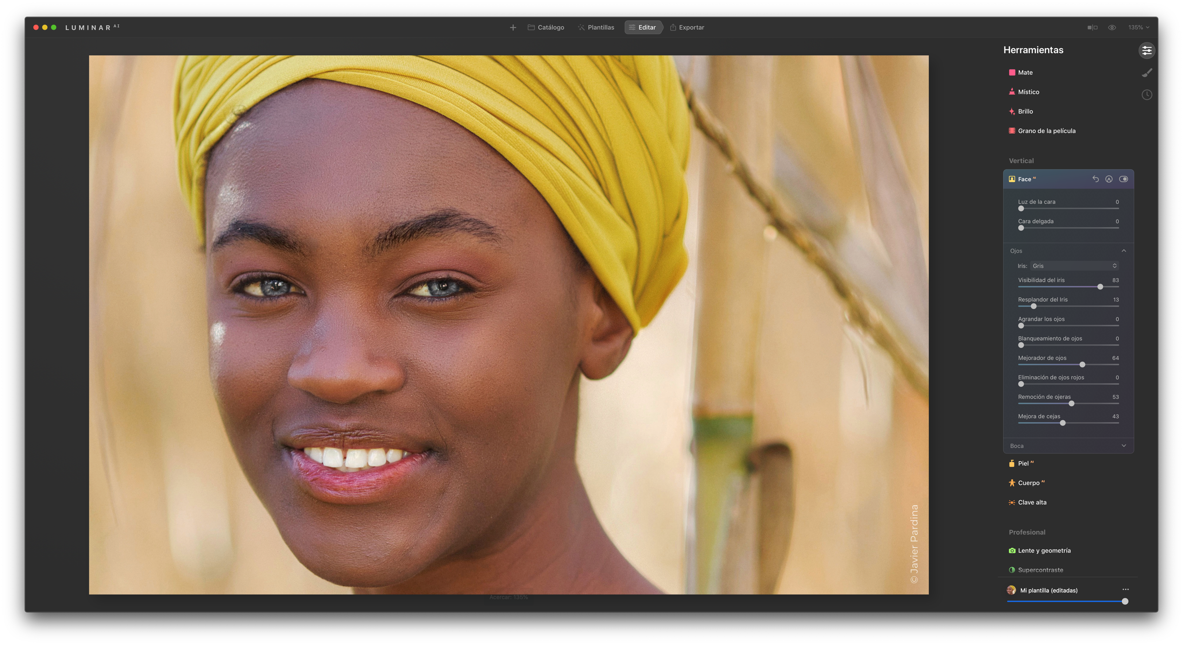Adjust the Cara delgada slider
The width and height of the screenshot is (1183, 645).
pos(1068,228)
